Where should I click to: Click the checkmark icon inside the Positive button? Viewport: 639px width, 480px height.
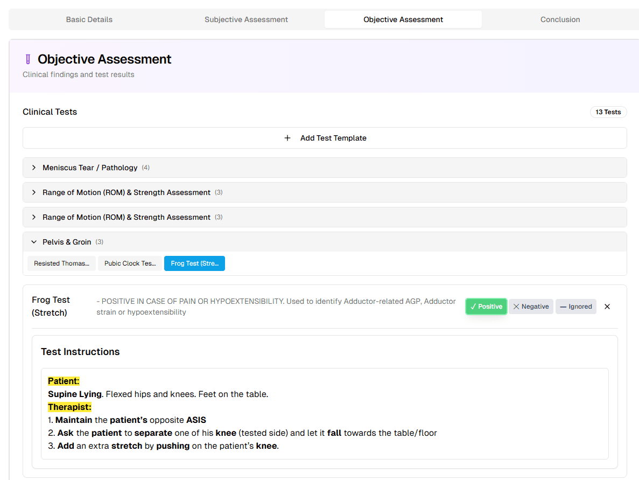coord(473,306)
